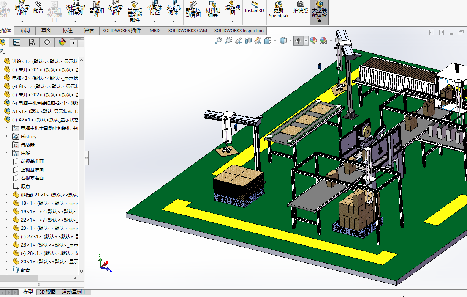Open dropdown arrow under 爆炸视图
467x297 pixels.
point(233,21)
